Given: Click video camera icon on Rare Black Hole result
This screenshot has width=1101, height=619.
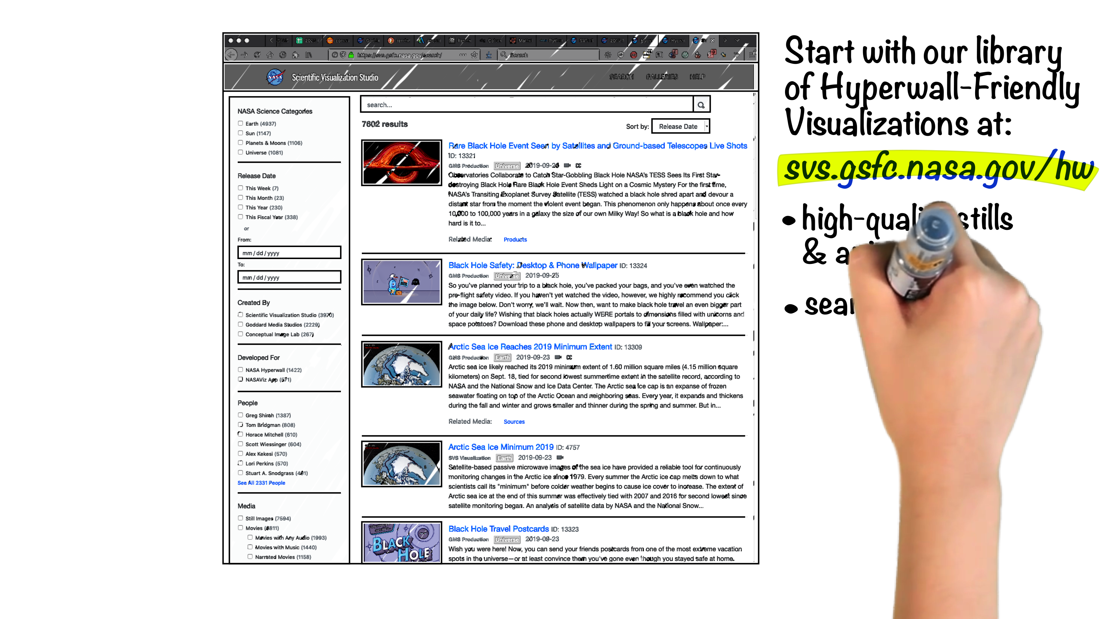Looking at the screenshot, I should coord(567,165).
